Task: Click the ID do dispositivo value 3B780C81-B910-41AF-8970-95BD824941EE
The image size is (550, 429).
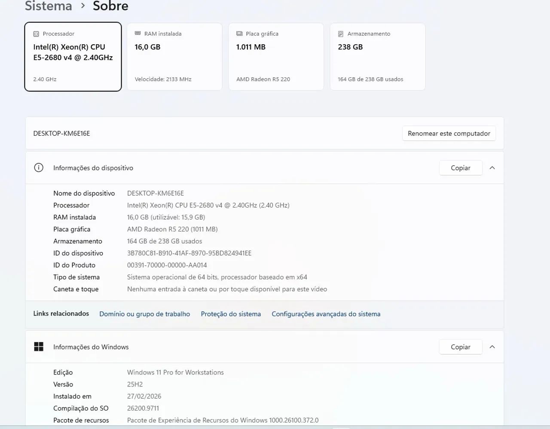Action: 189,253
